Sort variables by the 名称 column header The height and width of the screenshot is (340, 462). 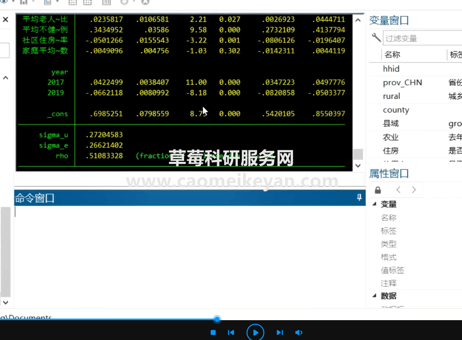pyautogui.click(x=392, y=54)
